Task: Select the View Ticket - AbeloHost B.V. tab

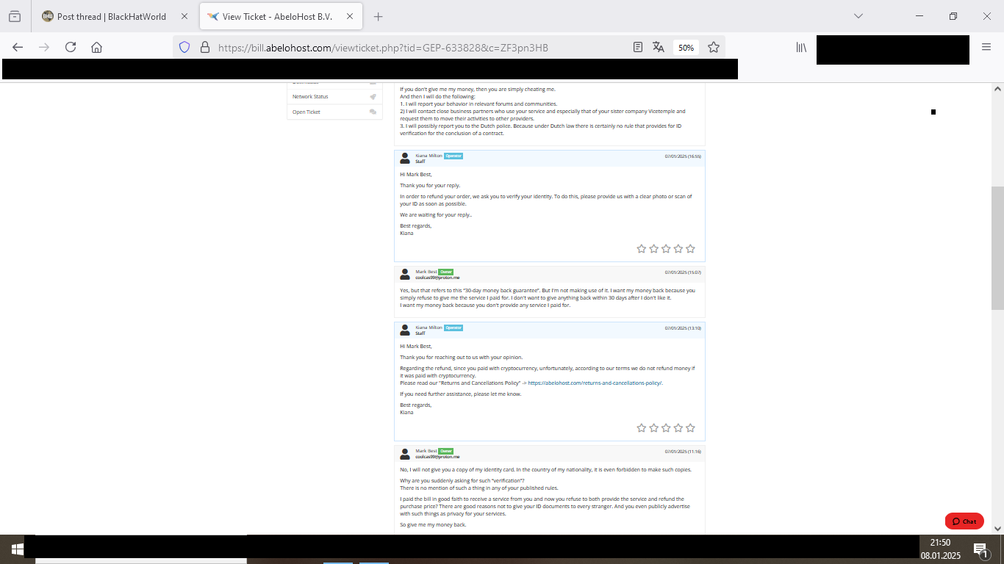Action: click(x=280, y=16)
